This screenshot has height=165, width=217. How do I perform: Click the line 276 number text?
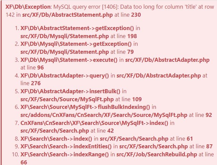(36, 83)
